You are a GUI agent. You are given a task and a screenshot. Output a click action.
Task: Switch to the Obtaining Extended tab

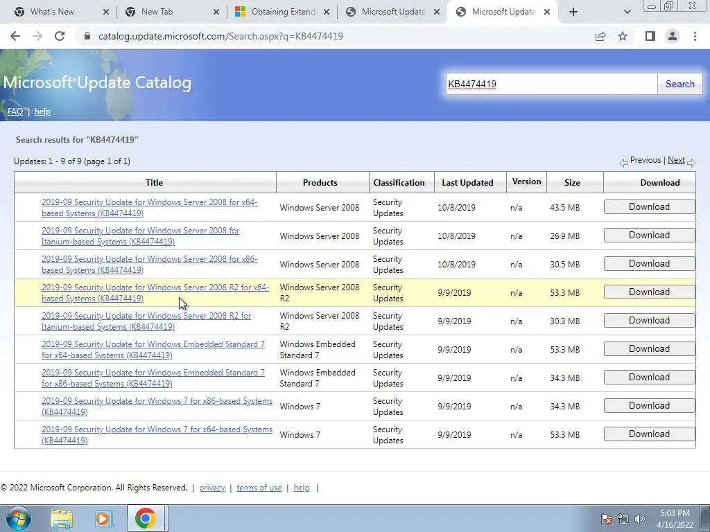point(283,12)
